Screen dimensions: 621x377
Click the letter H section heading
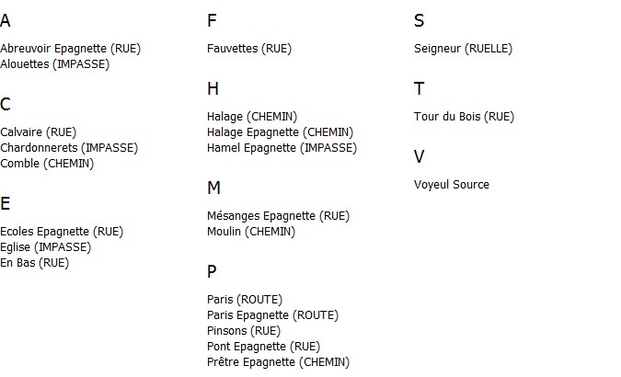(213, 88)
